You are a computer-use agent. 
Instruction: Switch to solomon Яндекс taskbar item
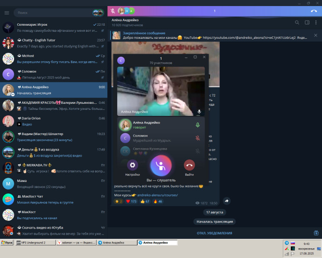(76, 243)
